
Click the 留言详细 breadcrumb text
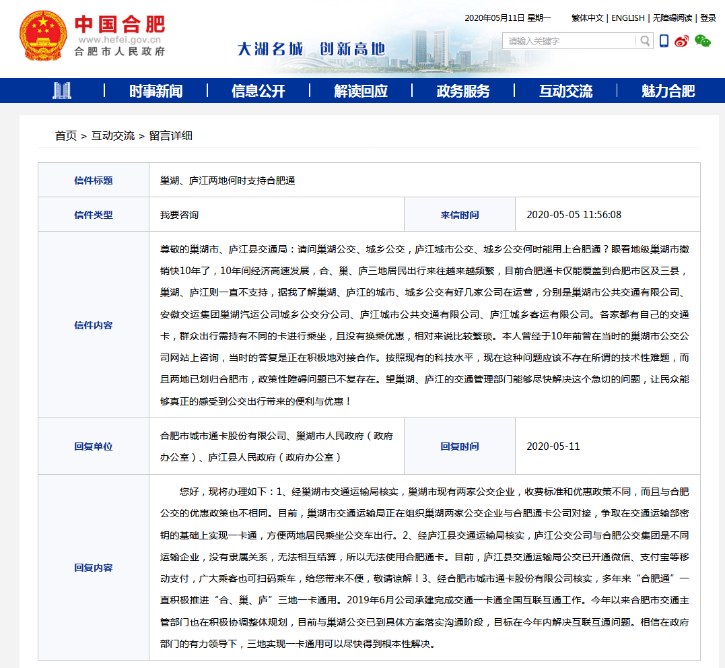(x=170, y=135)
